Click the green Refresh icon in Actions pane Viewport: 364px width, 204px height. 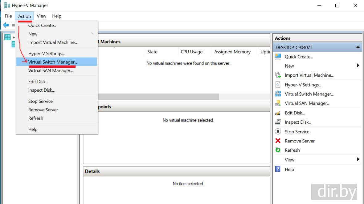[x=278, y=150]
